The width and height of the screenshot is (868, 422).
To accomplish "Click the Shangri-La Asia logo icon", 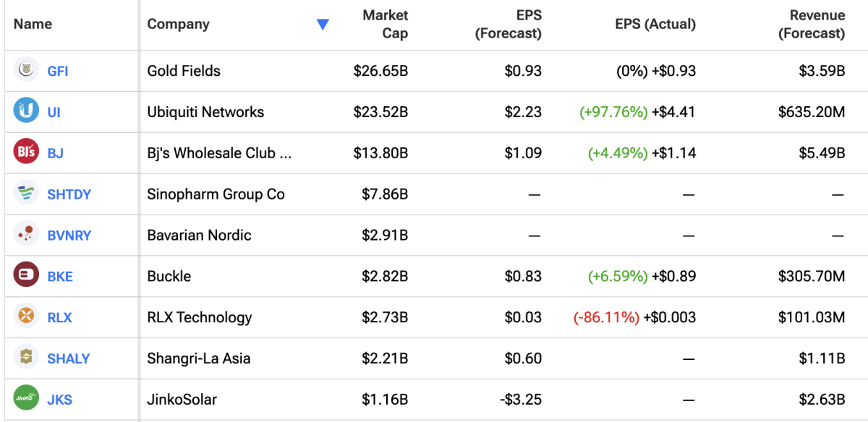I will click(26, 358).
